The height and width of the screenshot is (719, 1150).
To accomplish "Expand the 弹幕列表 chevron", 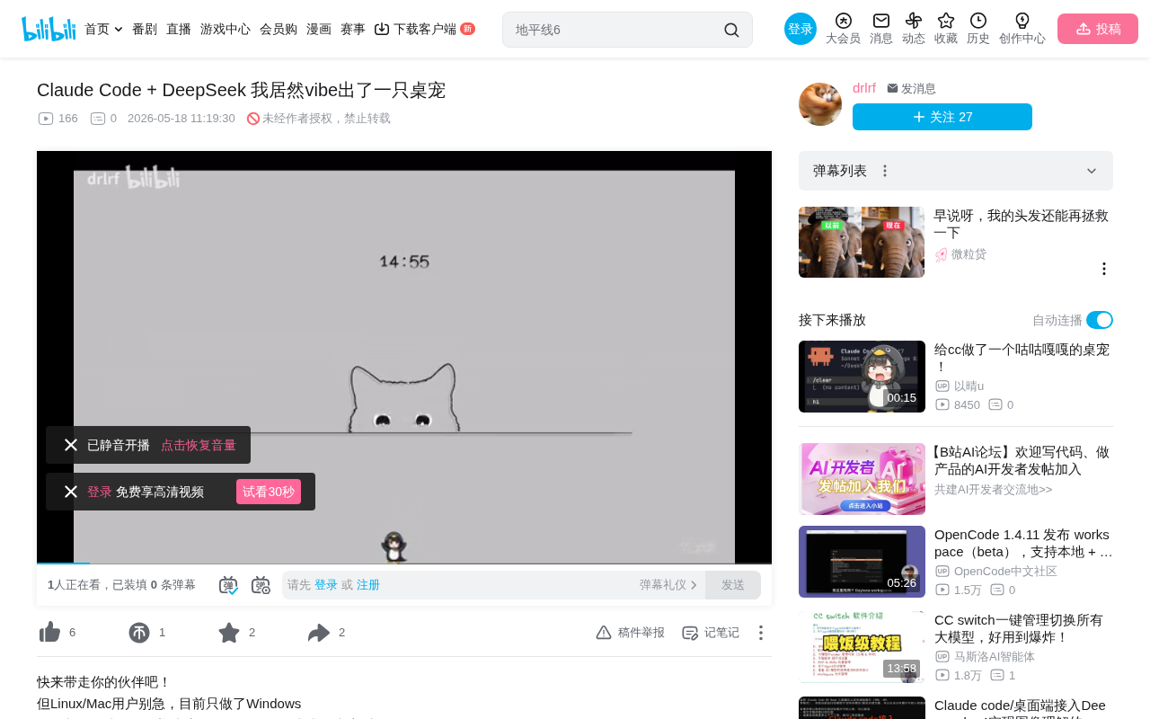I will [x=1092, y=171].
